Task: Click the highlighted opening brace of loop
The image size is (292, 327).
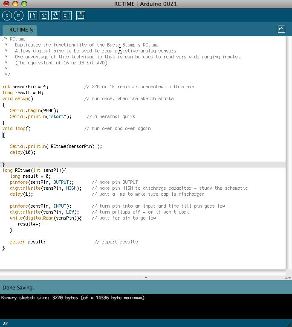Action: point(4,135)
